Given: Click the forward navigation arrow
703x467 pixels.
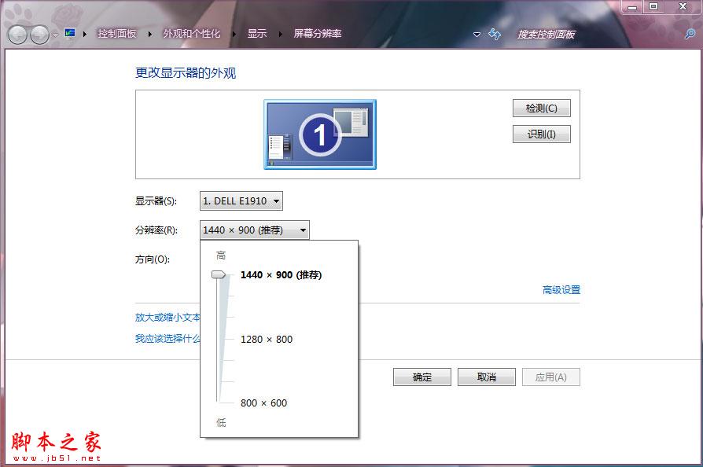Looking at the screenshot, I should tap(37, 34).
